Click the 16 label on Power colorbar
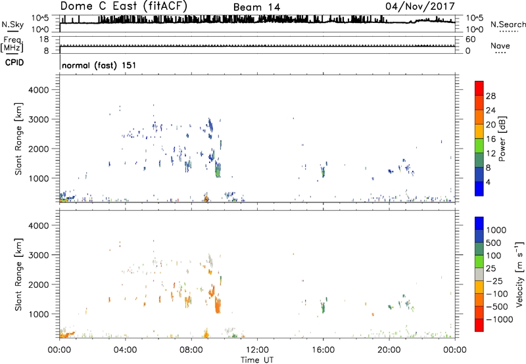Screen dimensions: 526x364 coord(490,139)
